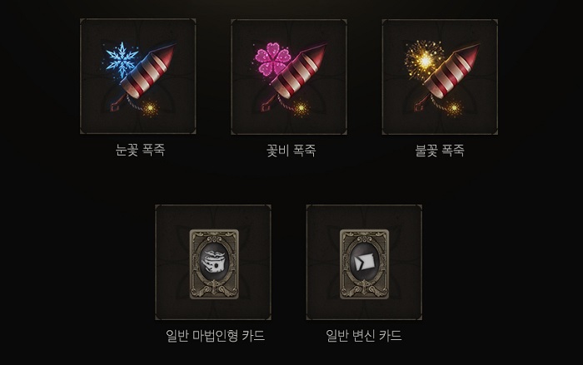Click the snowflake firework rocket icon
The width and height of the screenshot is (583, 365).
(138, 76)
